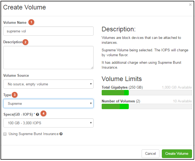Enable Using Supreme Burst Insurance checkbox
195x161 pixels.
[5, 134]
